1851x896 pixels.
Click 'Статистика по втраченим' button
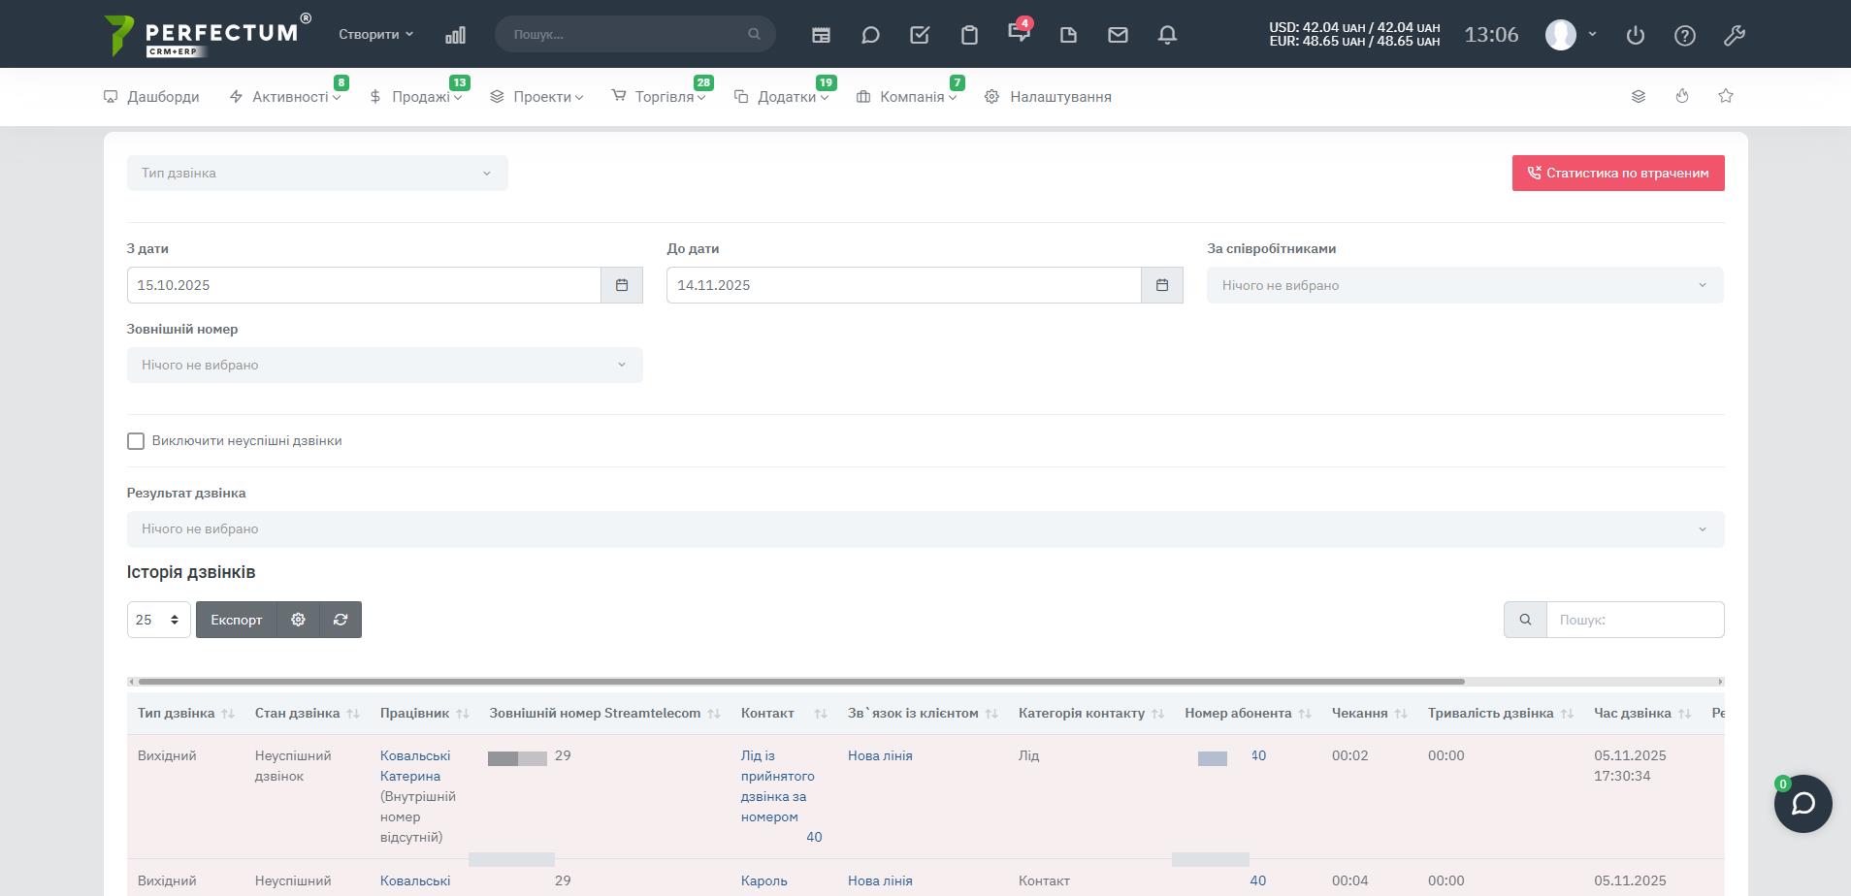(x=1617, y=174)
